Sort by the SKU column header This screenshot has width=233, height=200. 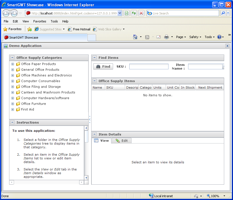[x=115, y=88]
